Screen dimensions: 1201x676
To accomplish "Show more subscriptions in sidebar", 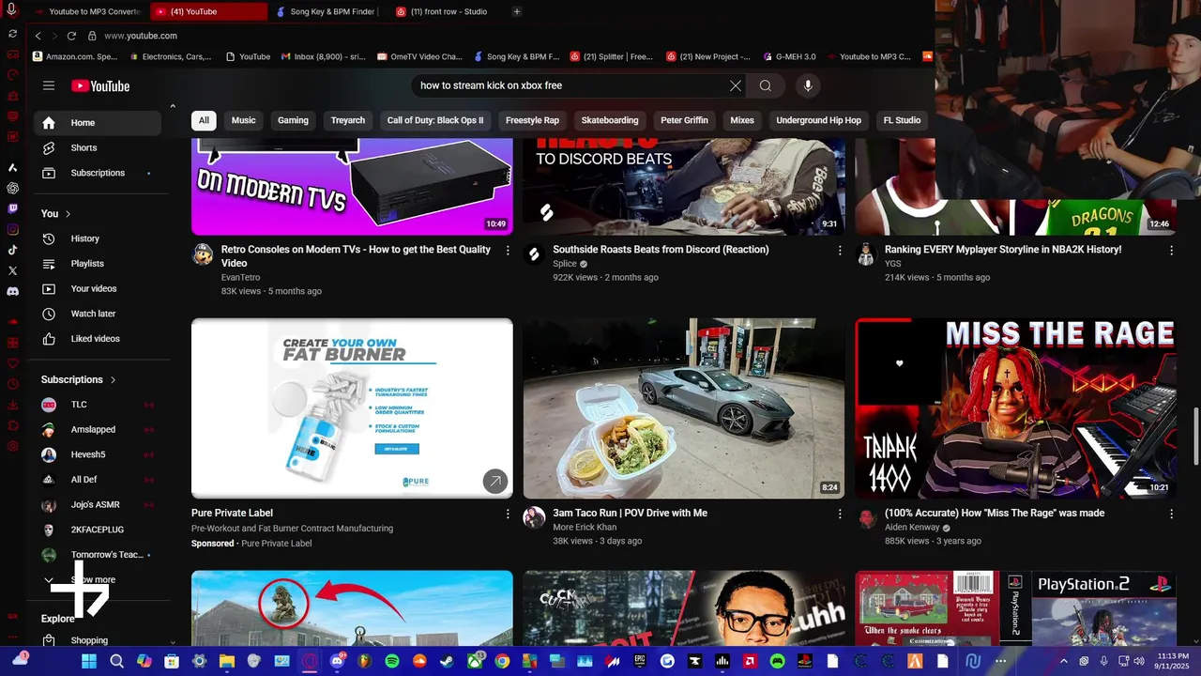I will [x=93, y=580].
